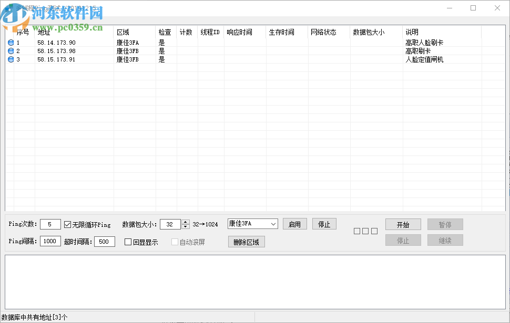
Task: Click the 停止 button beside 启用
Action: click(324, 223)
